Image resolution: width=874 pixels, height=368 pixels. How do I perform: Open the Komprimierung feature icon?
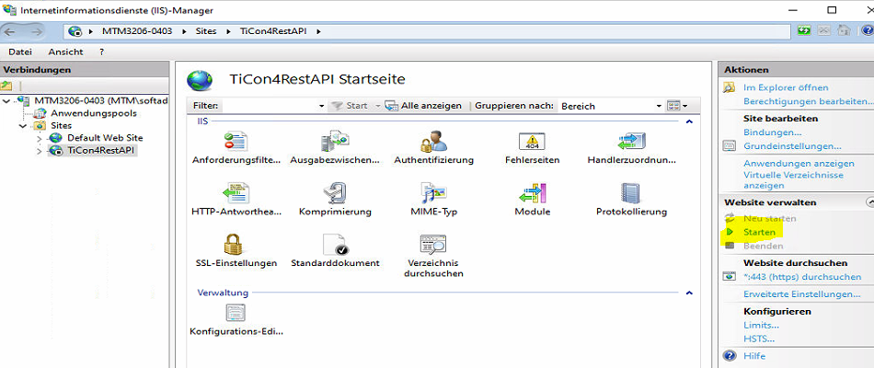pyautogui.click(x=335, y=194)
